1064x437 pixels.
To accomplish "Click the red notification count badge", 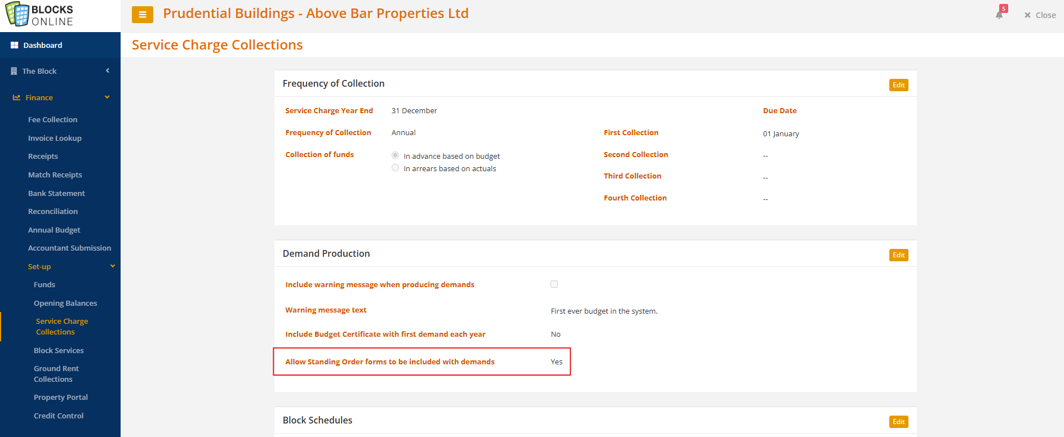I will click(1004, 8).
